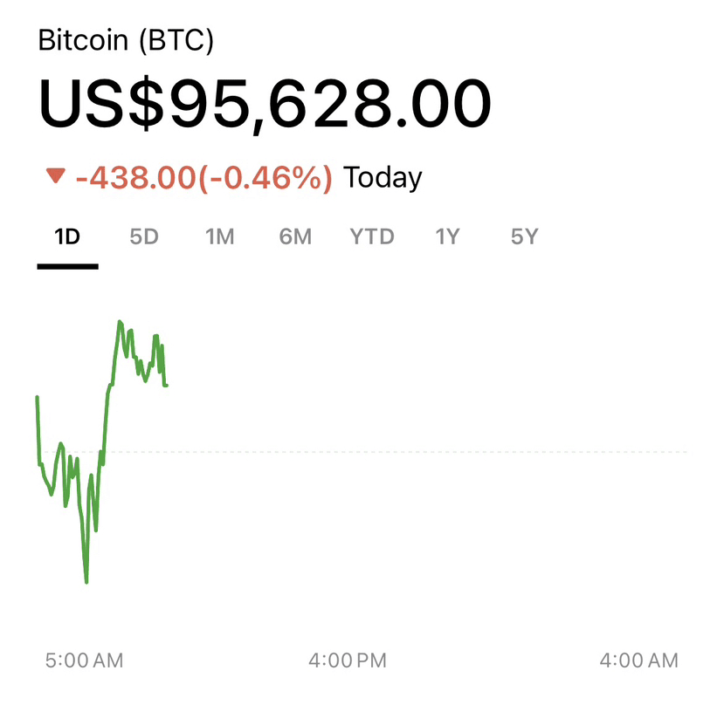724x705 pixels.
Task: Open the 5Y time range tab
Action: coord(523,236)
